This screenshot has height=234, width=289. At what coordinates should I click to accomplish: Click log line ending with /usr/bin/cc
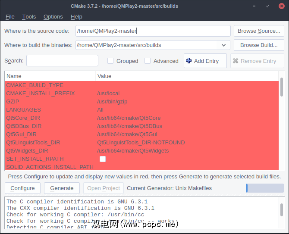(75, 215)
